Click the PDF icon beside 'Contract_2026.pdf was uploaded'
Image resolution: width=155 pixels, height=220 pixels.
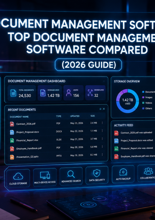point(116,133)
